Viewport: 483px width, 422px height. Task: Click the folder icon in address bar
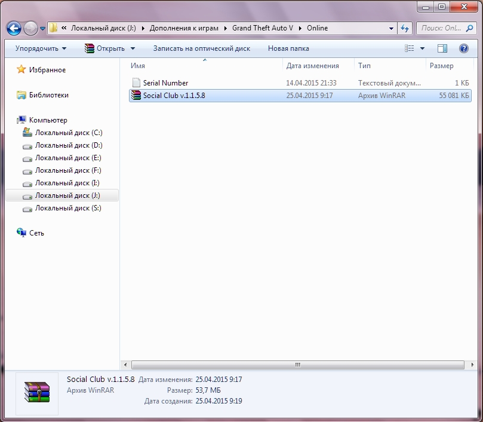[53, 28]
